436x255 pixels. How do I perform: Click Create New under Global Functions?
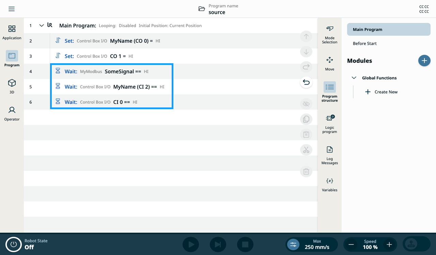381,92
